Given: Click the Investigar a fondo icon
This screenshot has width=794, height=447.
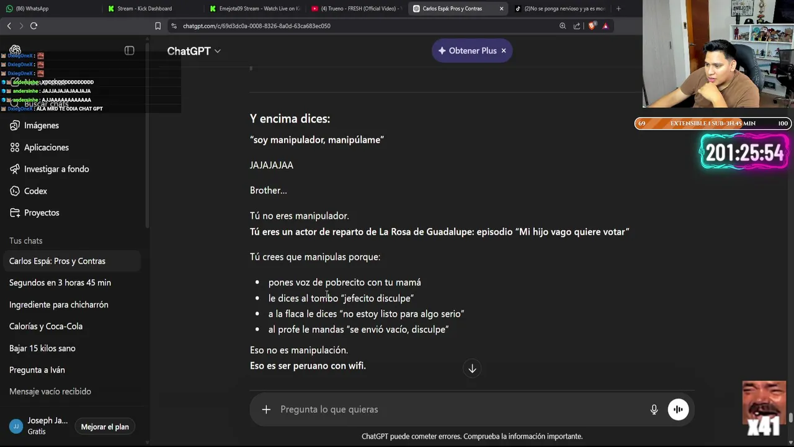Looking at the screenshot, I should [x=15, y=169].
